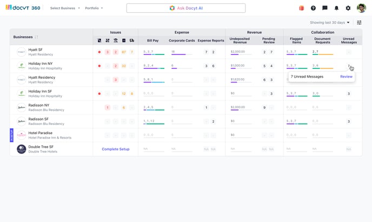Viewport: 372px width, 222px height.
Task: Open the Hotel Paradise business name
Action: tap(41, 133)
